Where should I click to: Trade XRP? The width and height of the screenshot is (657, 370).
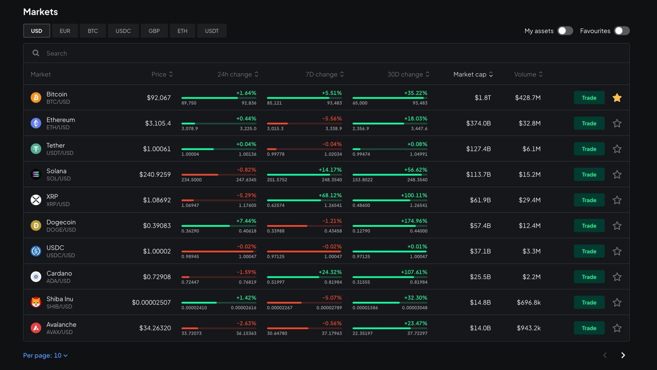tap(589, 200)
